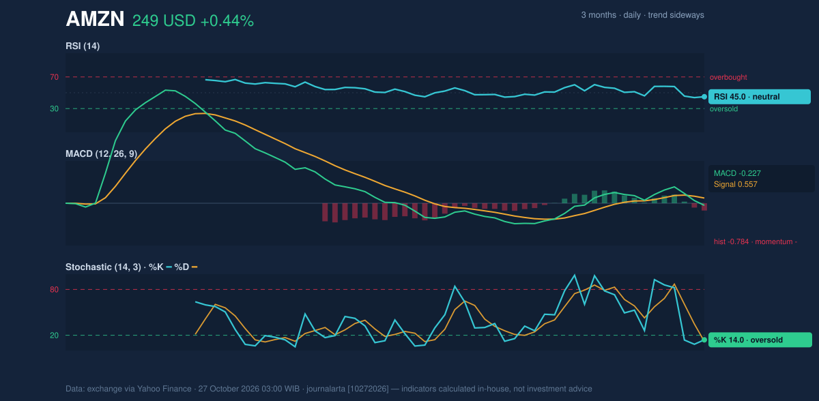Click the %D orange legend dash

(x=195, y=267)
